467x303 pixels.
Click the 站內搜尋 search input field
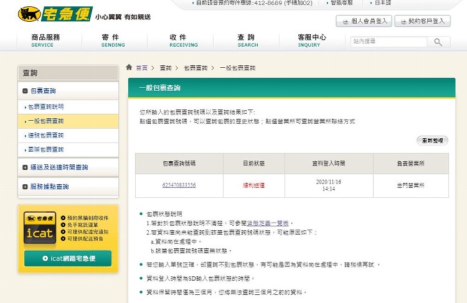pos(389,42)
